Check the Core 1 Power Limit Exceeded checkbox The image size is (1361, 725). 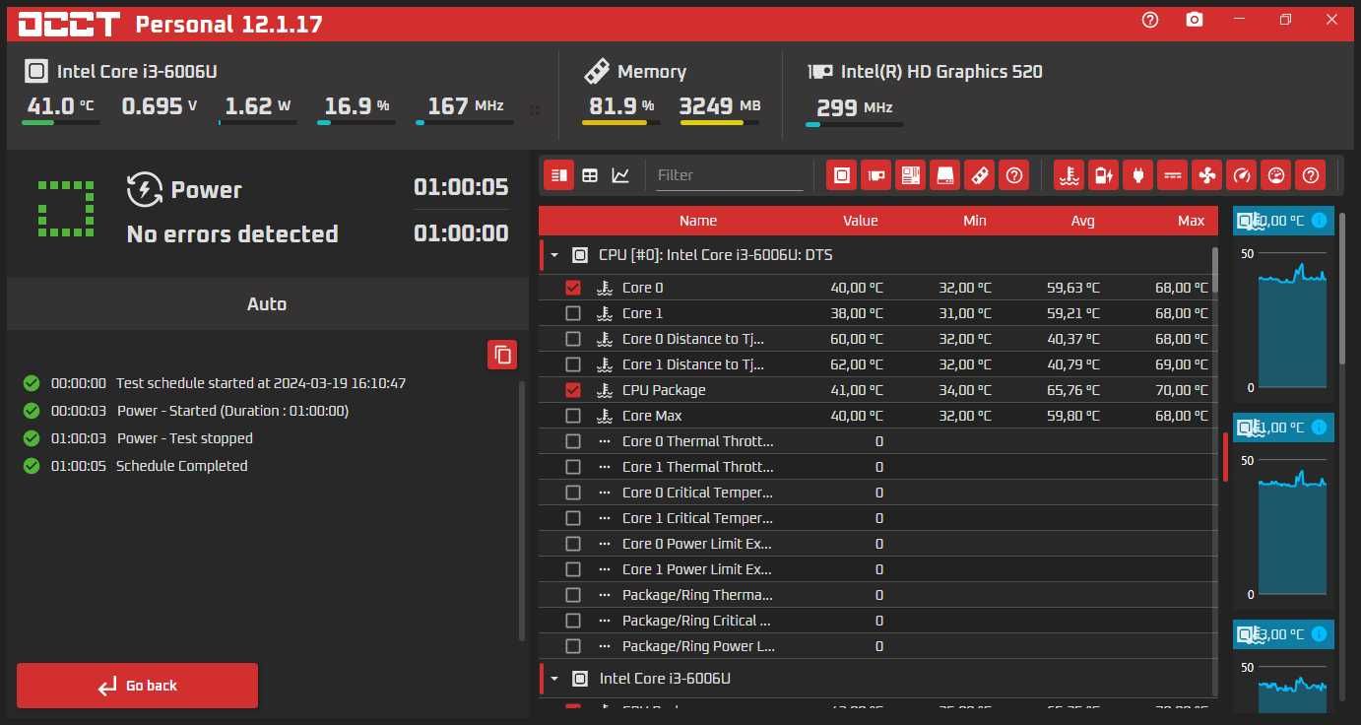[573, 569]
